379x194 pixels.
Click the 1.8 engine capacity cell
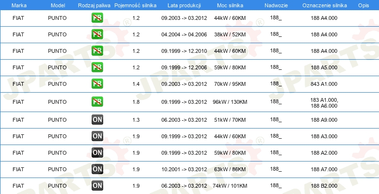click(x=136, y=102)
